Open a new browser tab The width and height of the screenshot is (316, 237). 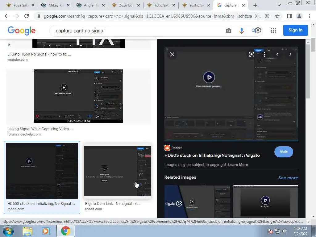point(255,5)
